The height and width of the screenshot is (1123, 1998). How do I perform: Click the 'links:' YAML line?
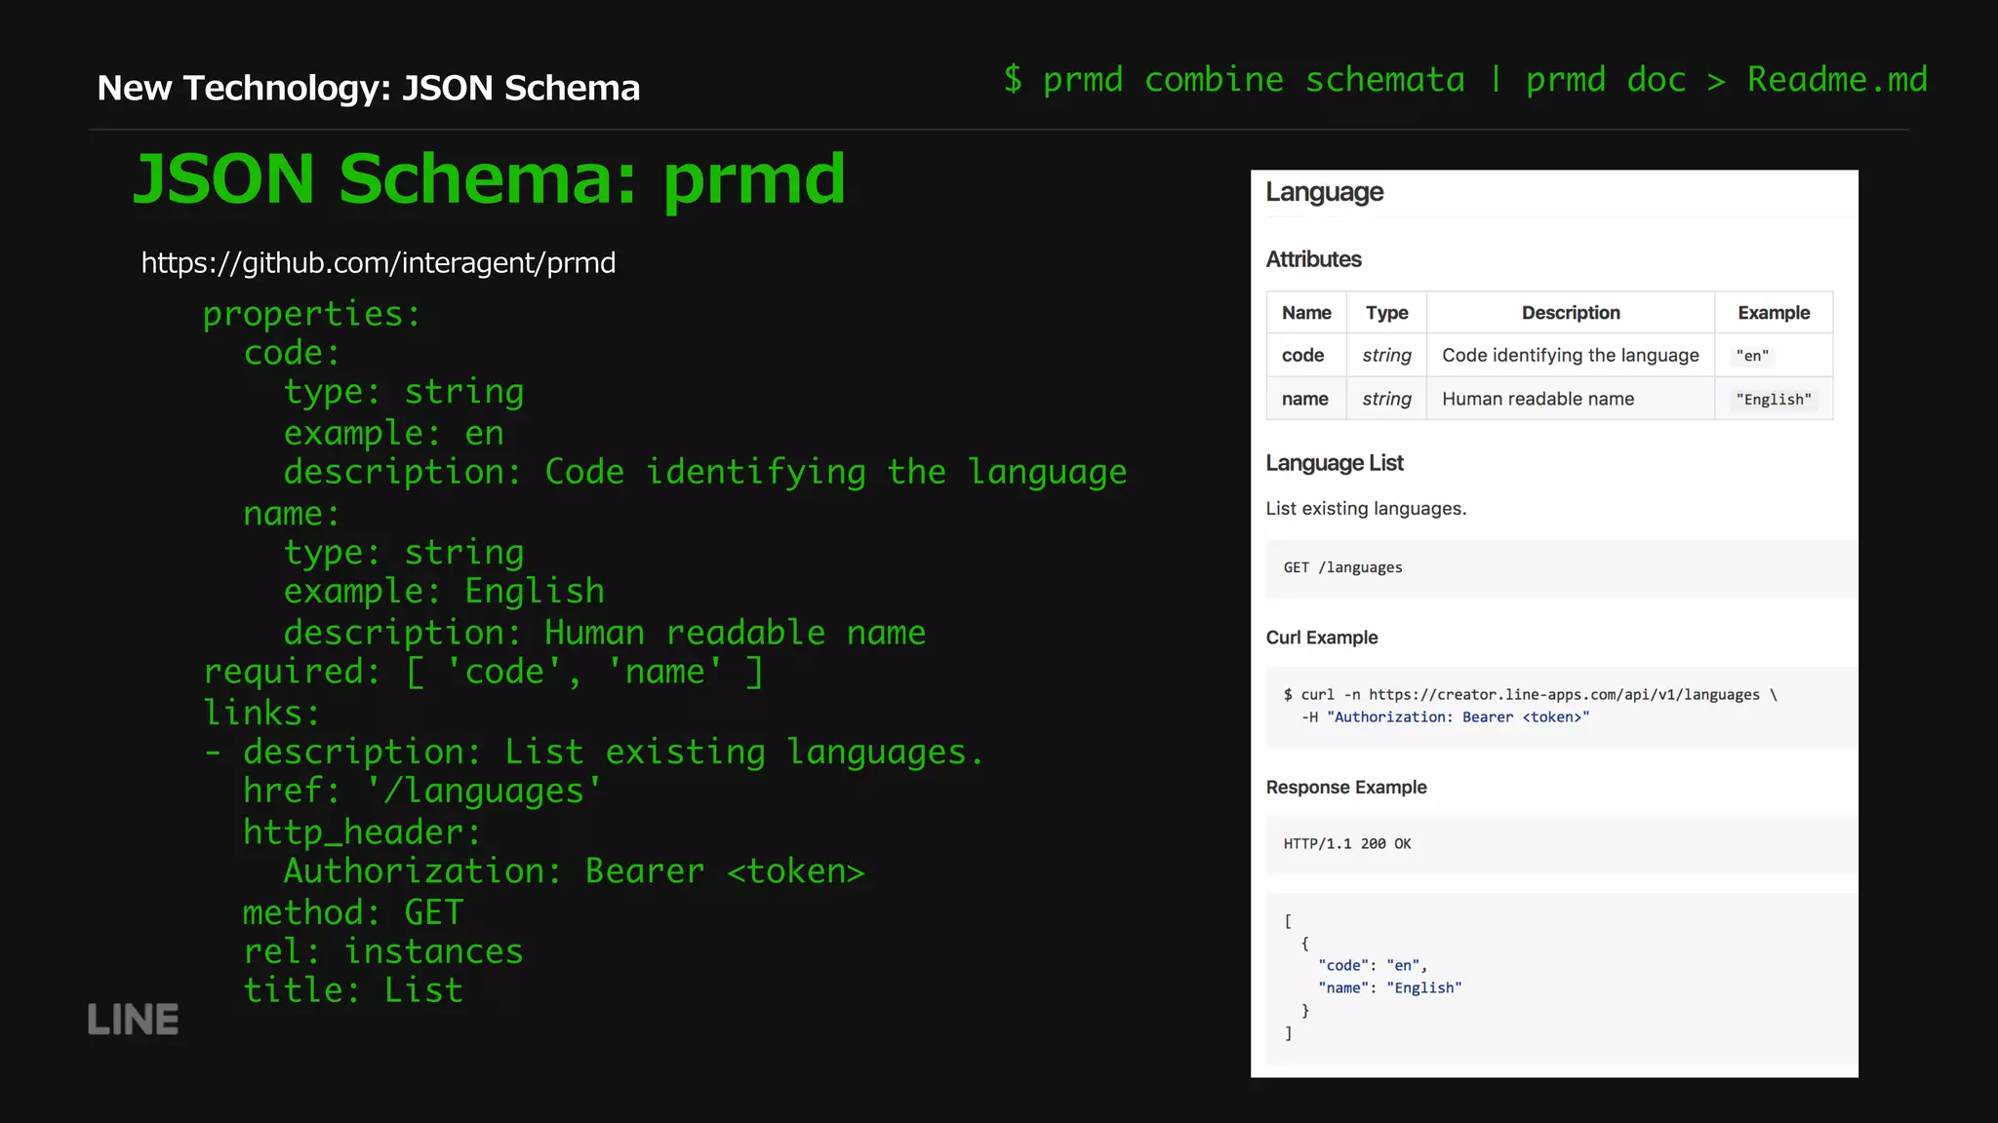[x=261, y=713]
